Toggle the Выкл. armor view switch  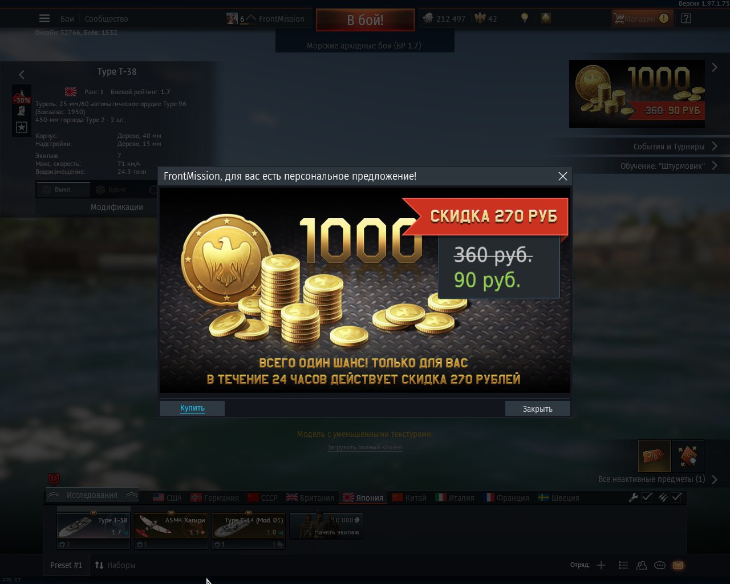click(x=63, y=189)
